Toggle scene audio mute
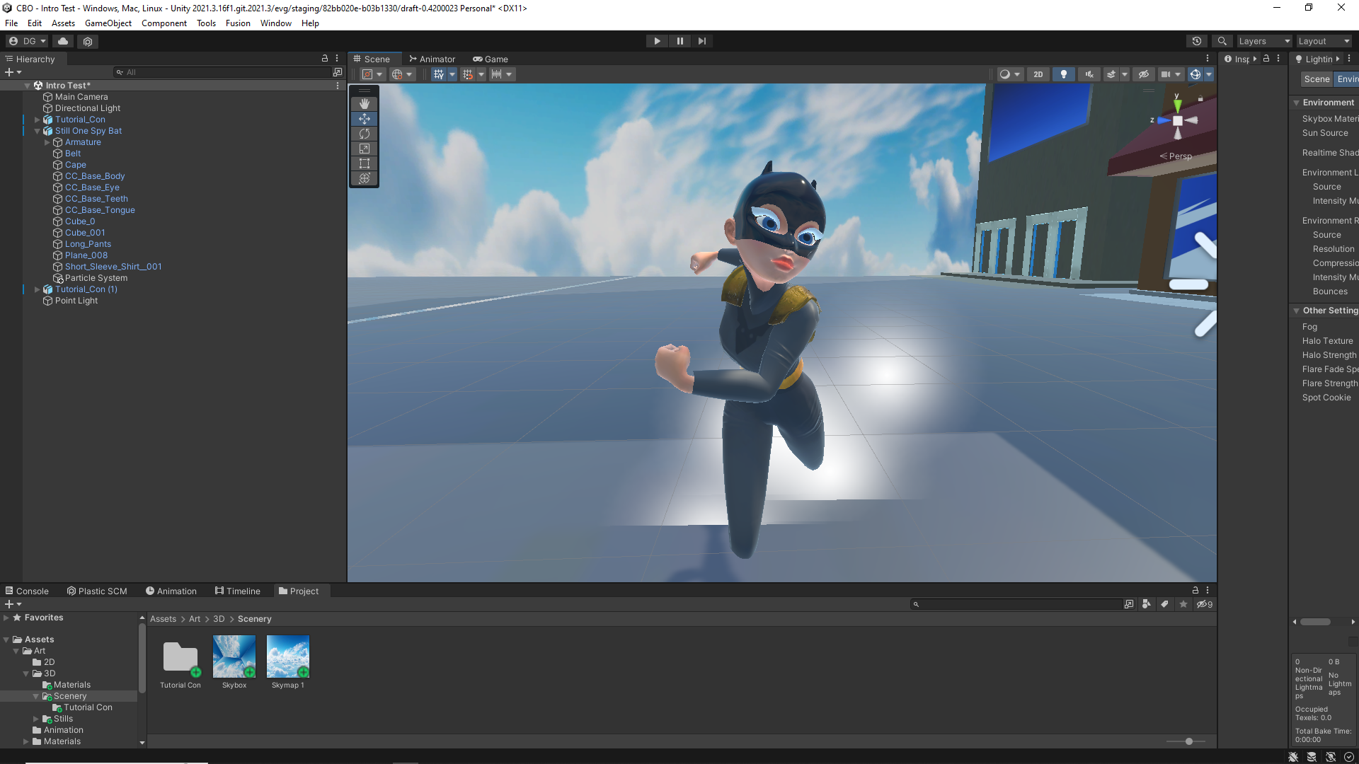1359x764 pixels. pyautogui.click(x=1089, y=74)
